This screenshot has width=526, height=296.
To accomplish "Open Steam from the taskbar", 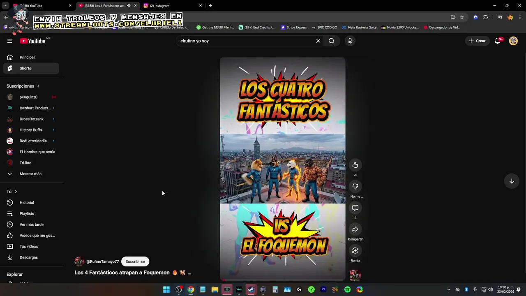I will (x=251, y=289).
